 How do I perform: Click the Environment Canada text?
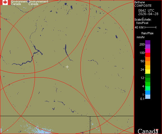19,3
